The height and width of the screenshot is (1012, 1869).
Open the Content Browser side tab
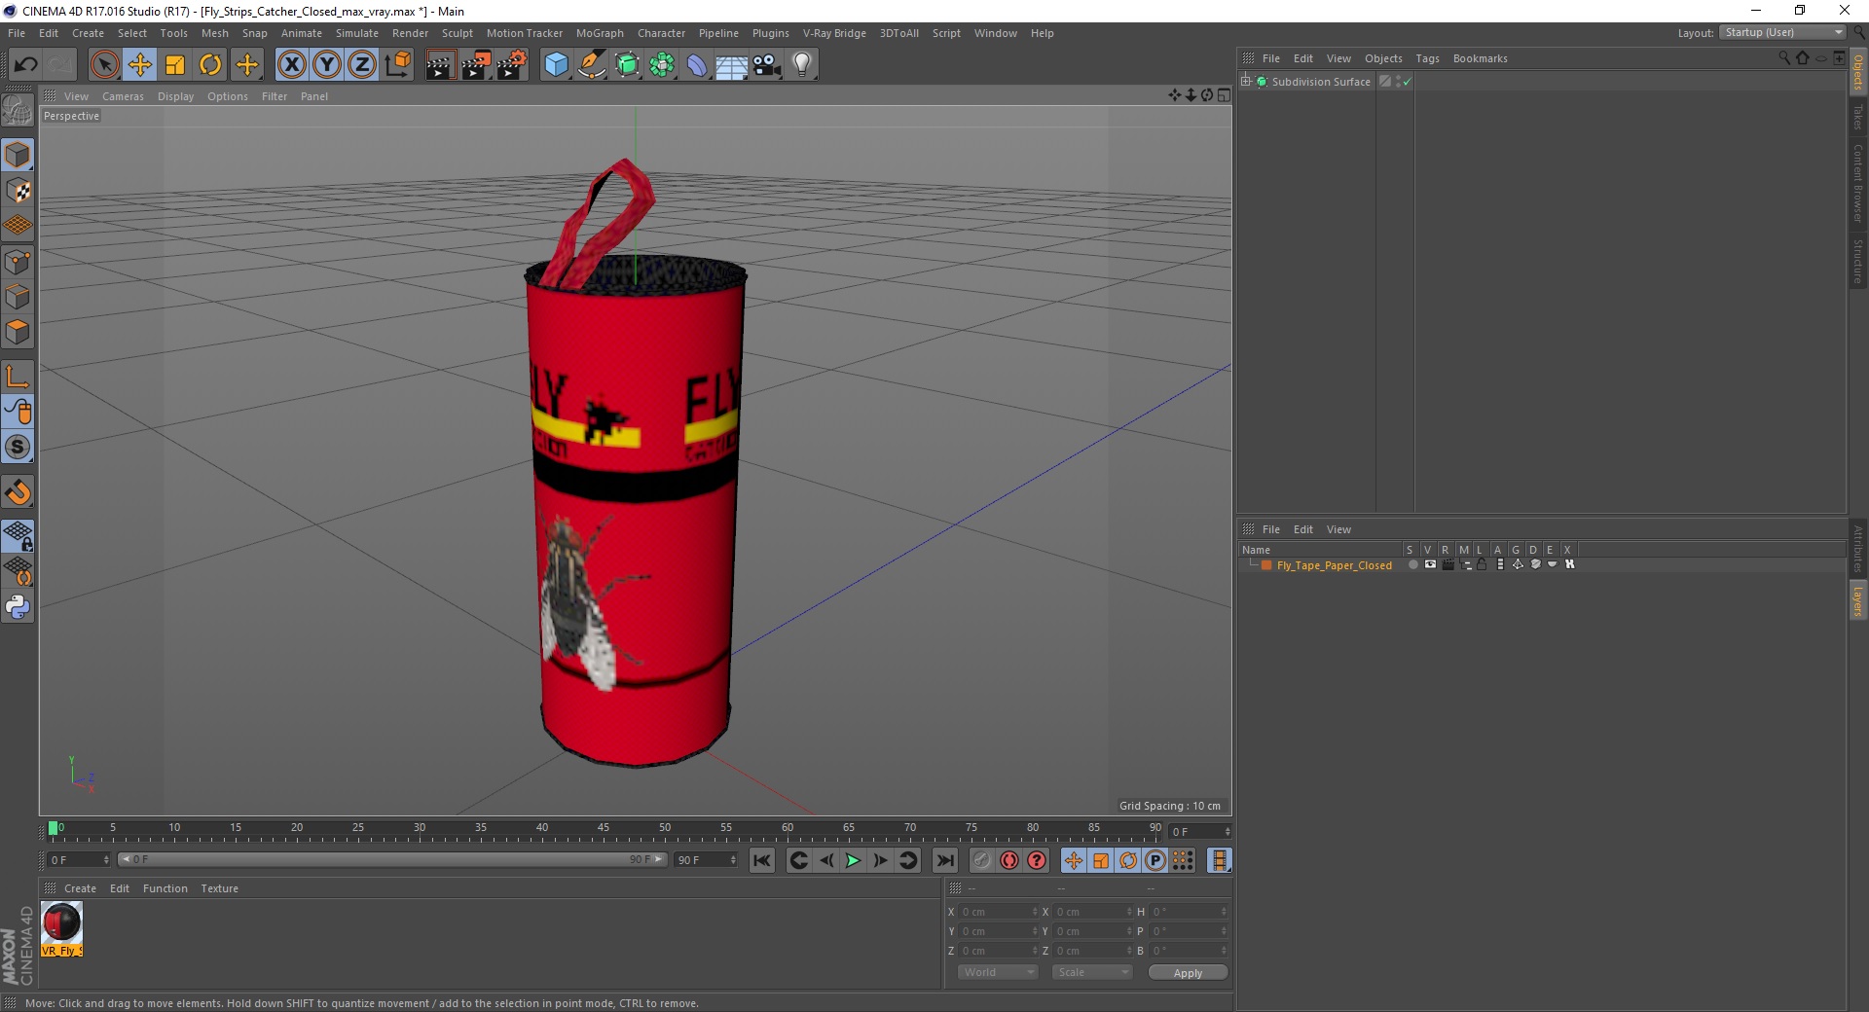point(1857,183)
